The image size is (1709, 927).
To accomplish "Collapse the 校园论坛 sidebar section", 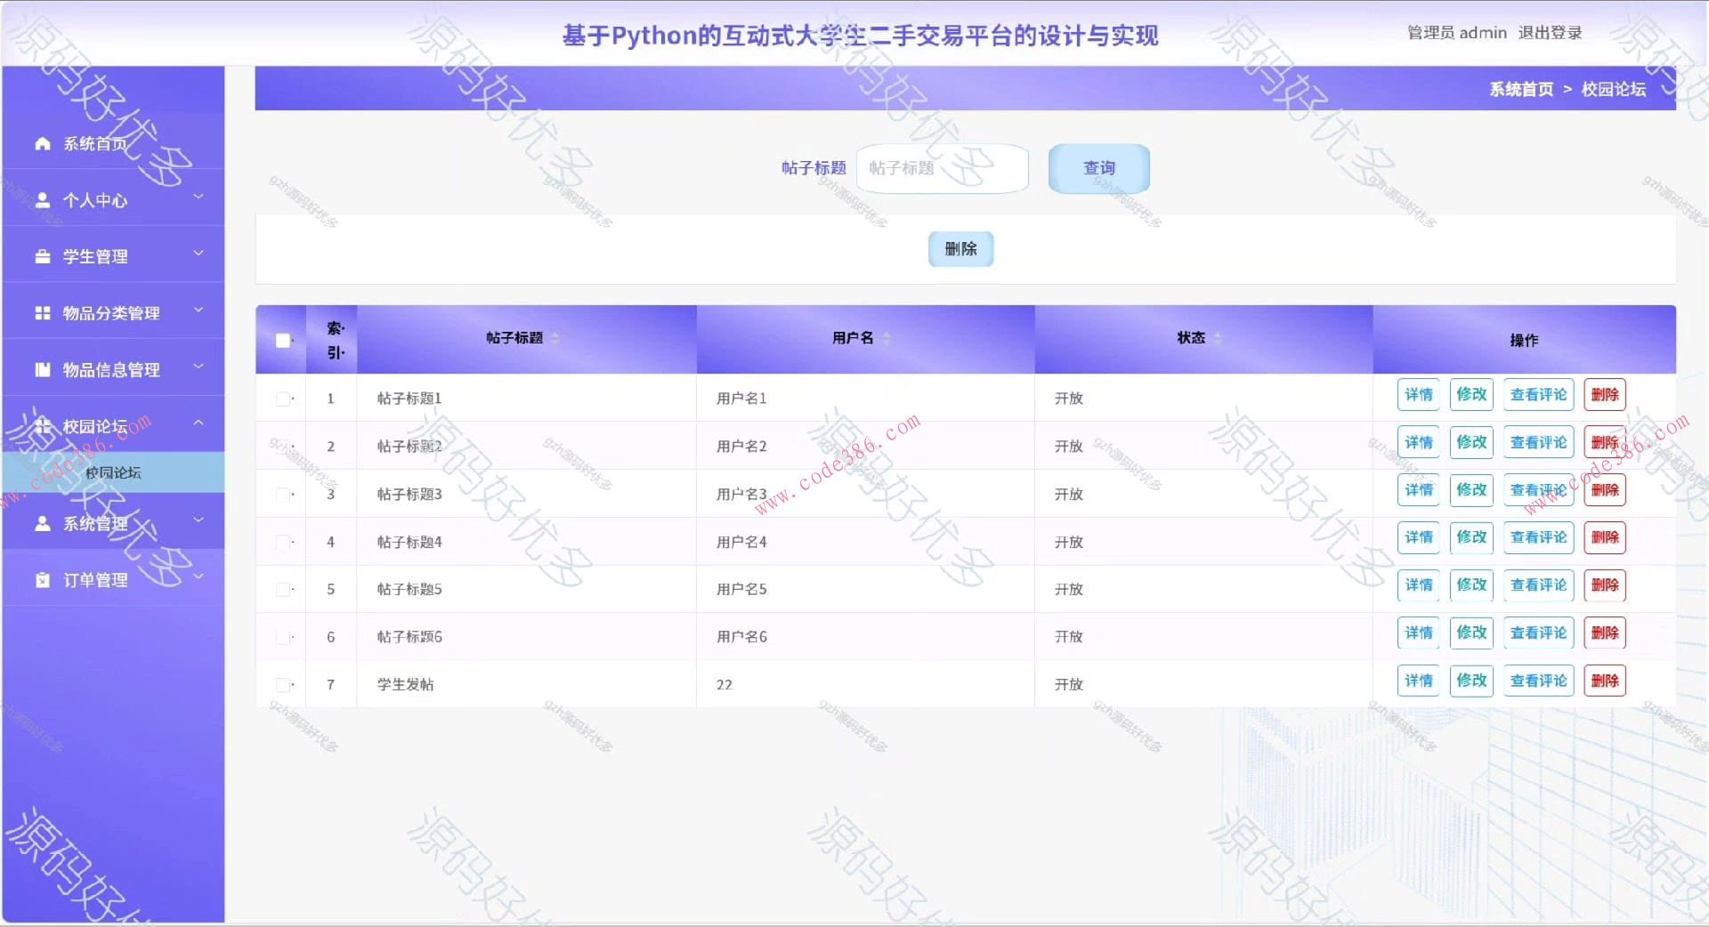I will click(x=198, y=423).
